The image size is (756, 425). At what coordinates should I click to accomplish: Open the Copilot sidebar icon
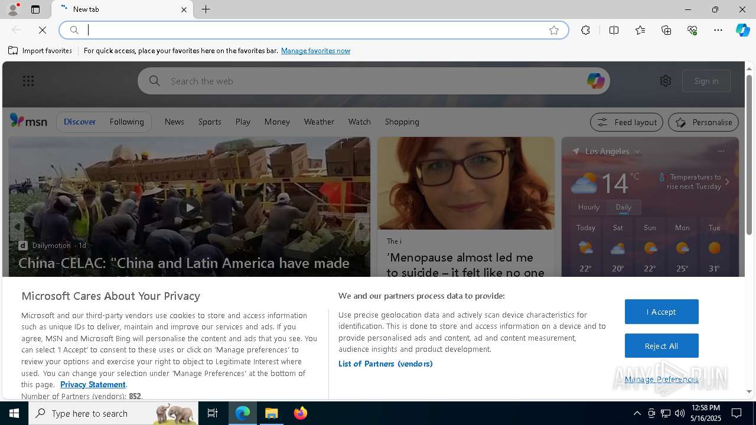pyautogui.click(x=743, y=30)
